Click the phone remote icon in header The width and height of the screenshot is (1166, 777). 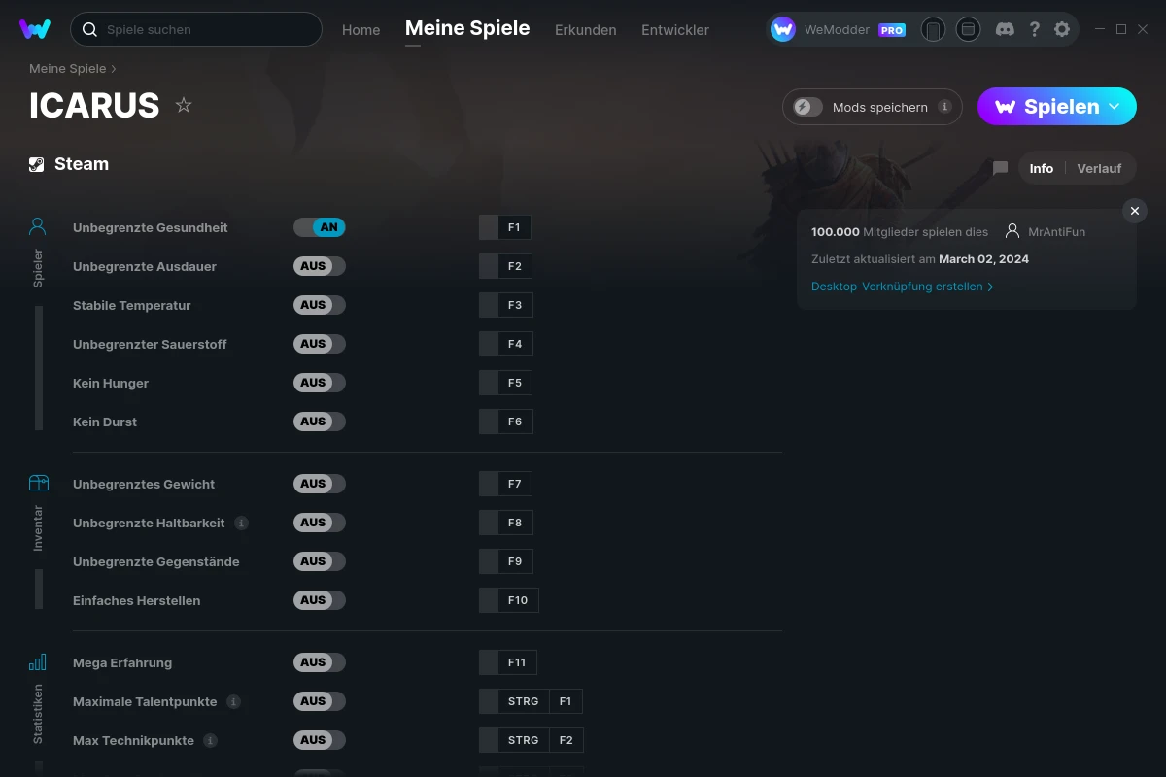[933, 29]
